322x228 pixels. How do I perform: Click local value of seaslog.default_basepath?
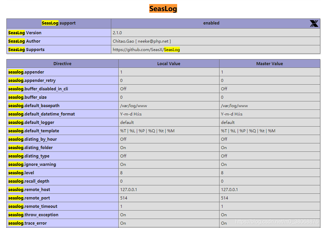(x=133, y=106)
